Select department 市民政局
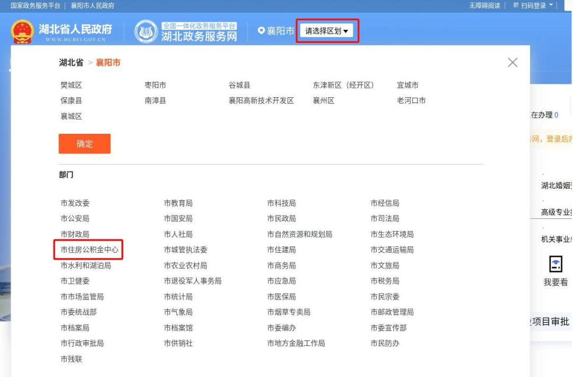573x377 pixels. pos(281,219)
